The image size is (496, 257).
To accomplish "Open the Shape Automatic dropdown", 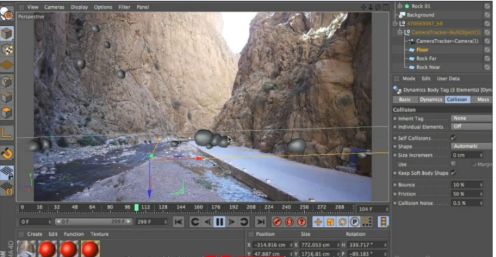I will [471, 146].
